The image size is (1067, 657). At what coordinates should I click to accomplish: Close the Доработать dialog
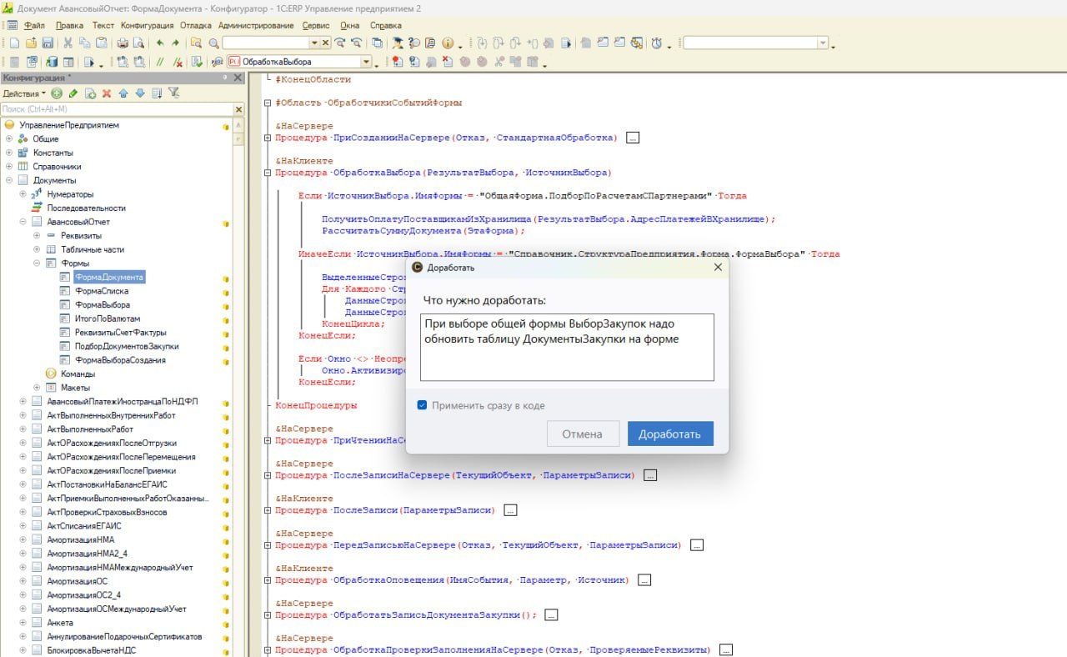pos(718,267)
